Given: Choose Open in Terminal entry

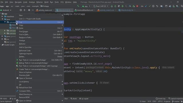Looking at the screenshot, I should (x=40, y=78).
